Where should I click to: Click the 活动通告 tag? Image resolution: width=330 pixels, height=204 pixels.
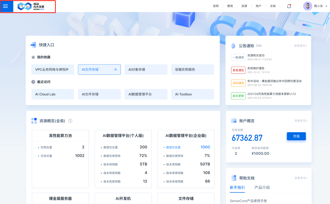(x=238, y=83)
